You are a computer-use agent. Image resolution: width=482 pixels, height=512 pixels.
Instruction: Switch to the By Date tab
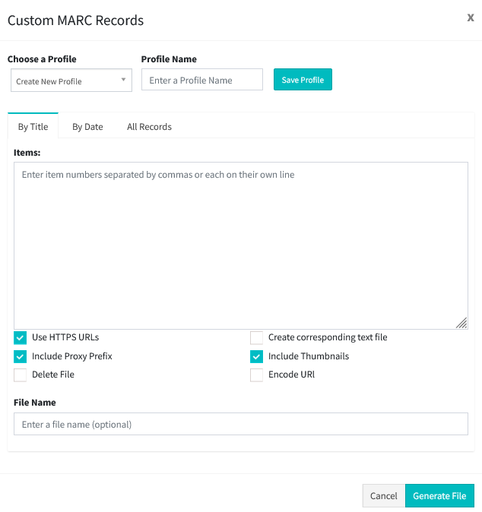tap(87, 126)
